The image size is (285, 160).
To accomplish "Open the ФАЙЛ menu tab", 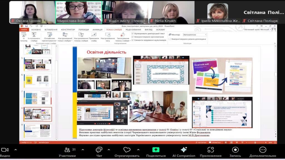I will 24,30.
